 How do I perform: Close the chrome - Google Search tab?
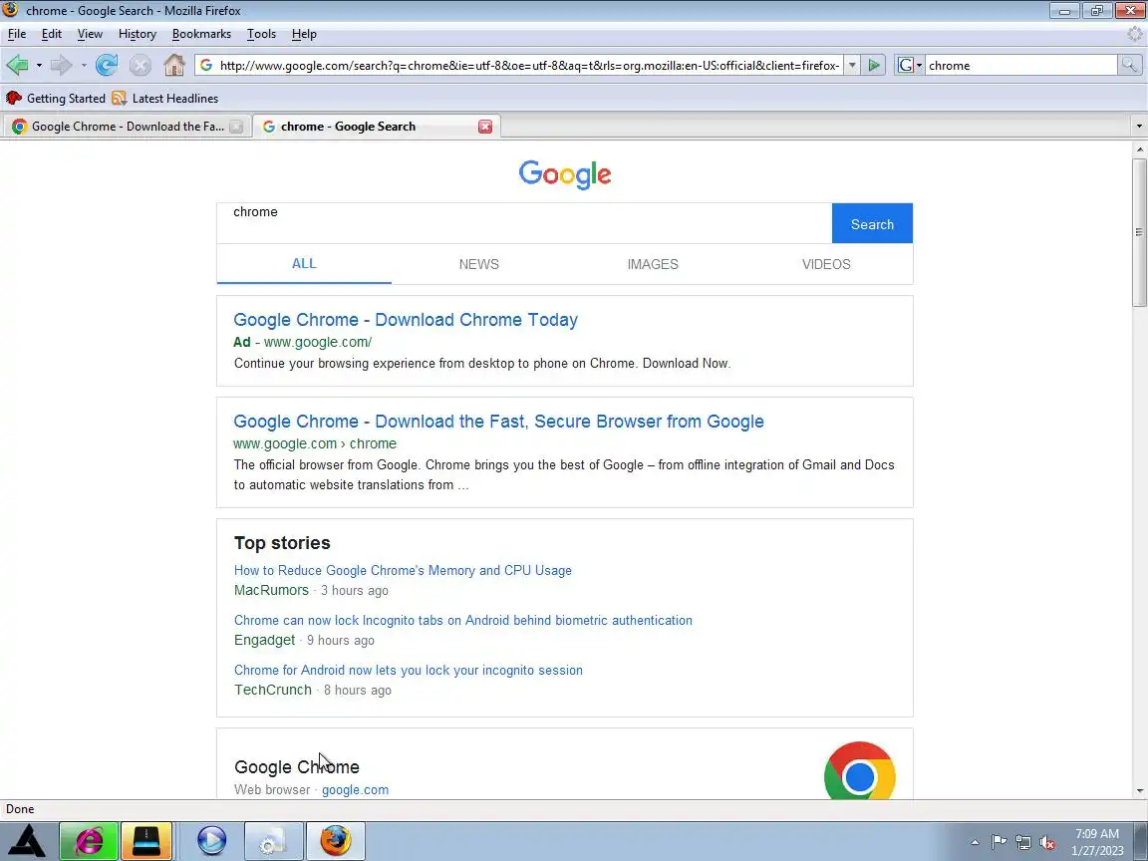click(484, 127)
